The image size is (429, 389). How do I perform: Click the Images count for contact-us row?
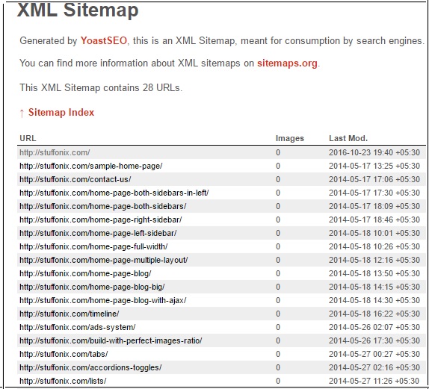point(278,179)
